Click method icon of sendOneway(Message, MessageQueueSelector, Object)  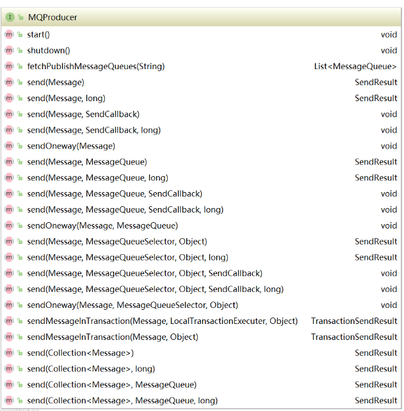tap(9, 305)
